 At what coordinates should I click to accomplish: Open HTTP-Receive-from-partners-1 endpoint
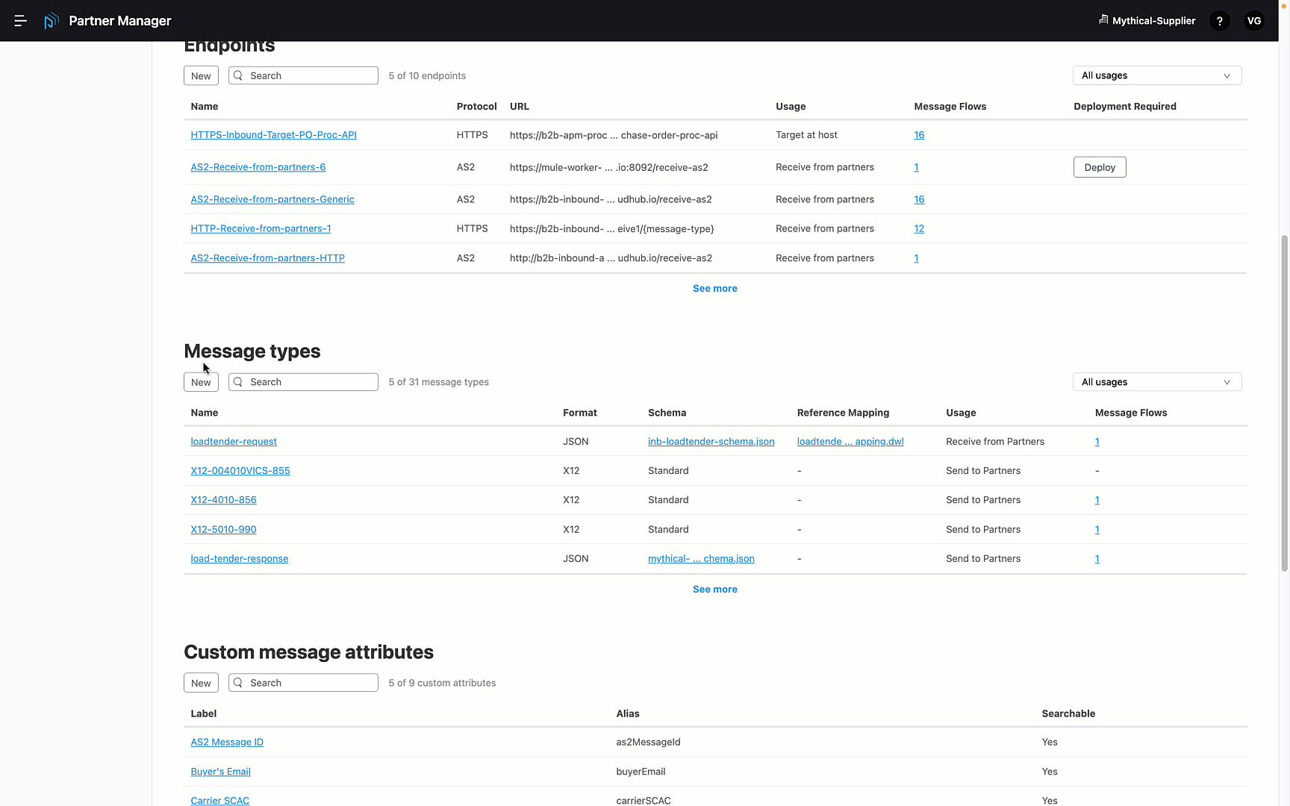261,228
